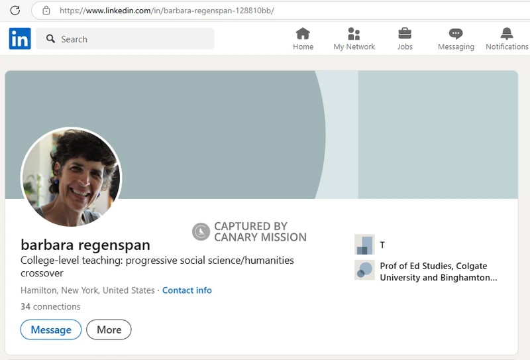View barbara regenspan's profile photo
This screenshot has width=530, height=360.
click(71, 176)
